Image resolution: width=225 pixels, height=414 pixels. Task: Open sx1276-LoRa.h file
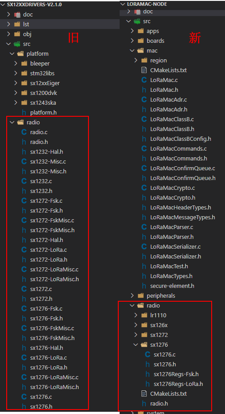tap(48, 367)
